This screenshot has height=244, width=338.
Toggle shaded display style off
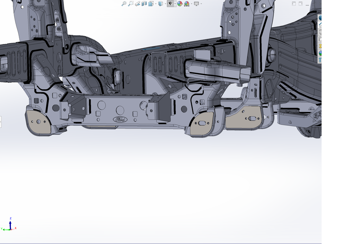[x=161, y=4]
